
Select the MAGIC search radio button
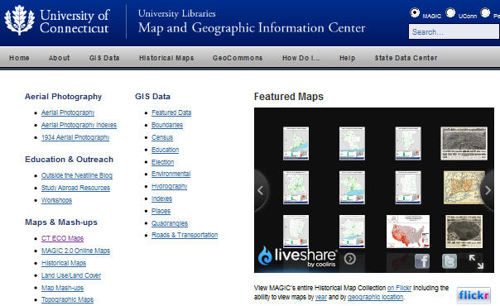tap(415, 12)
